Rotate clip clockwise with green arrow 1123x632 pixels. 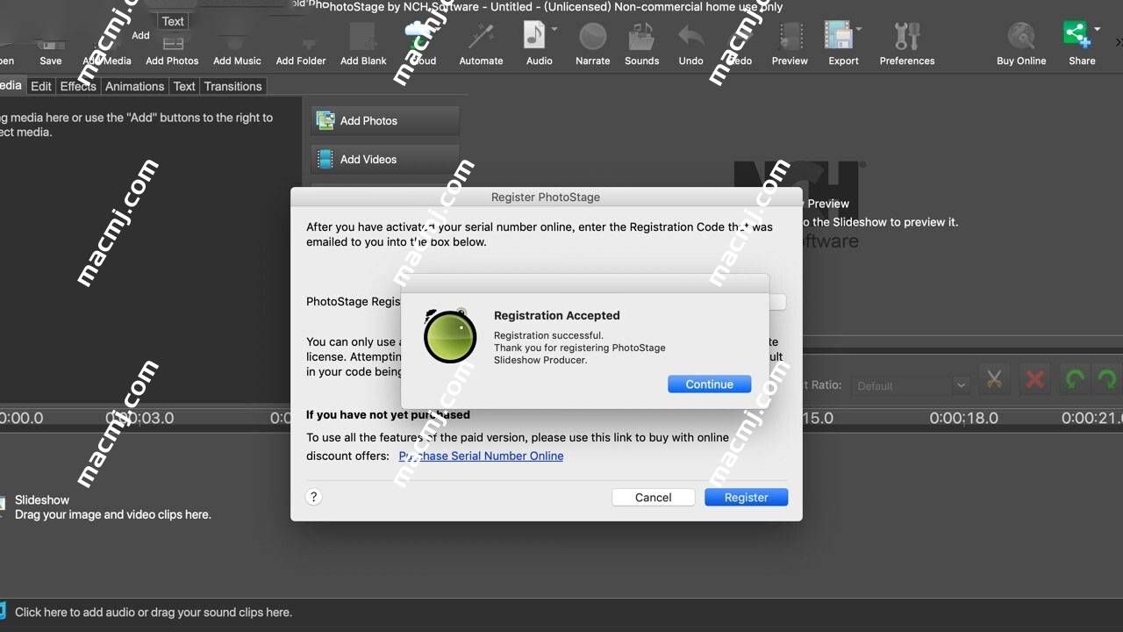[x=1107, y=379]
